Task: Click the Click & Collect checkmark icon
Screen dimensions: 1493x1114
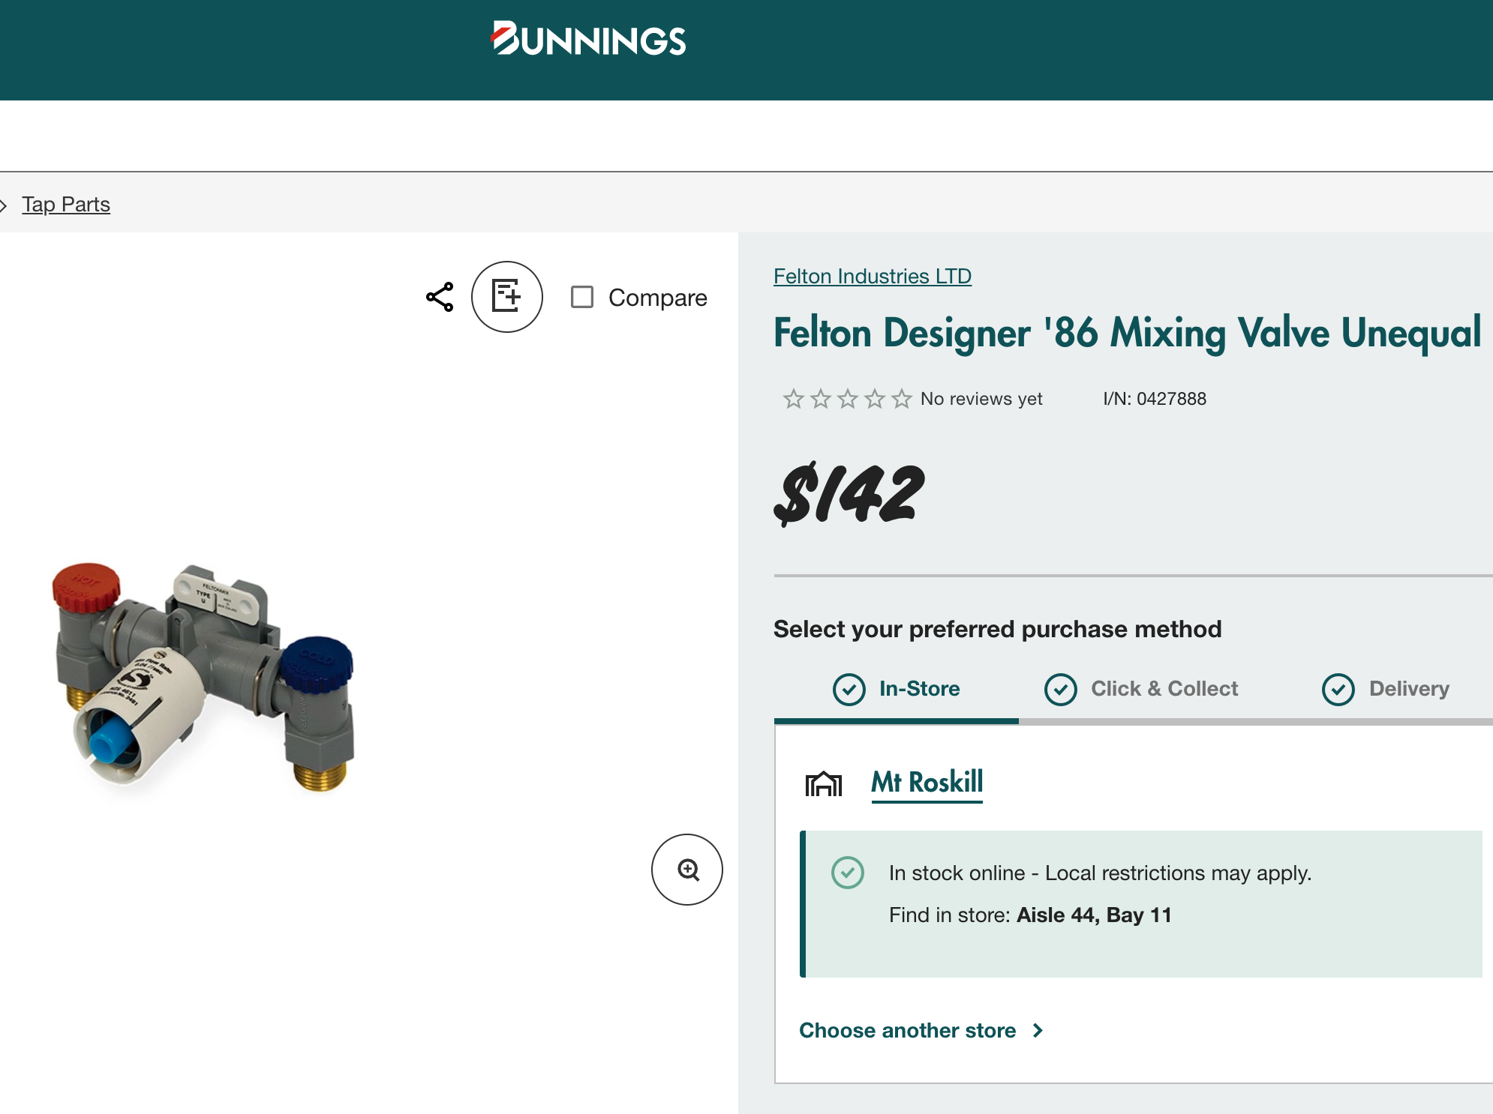Action: coord(1061,689)
